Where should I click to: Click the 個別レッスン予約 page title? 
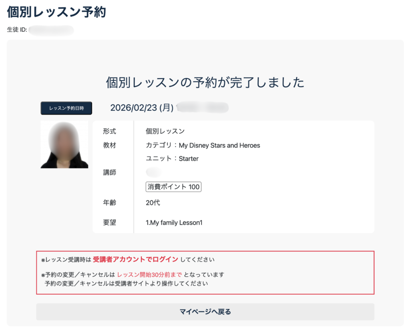tap(56, 12)
